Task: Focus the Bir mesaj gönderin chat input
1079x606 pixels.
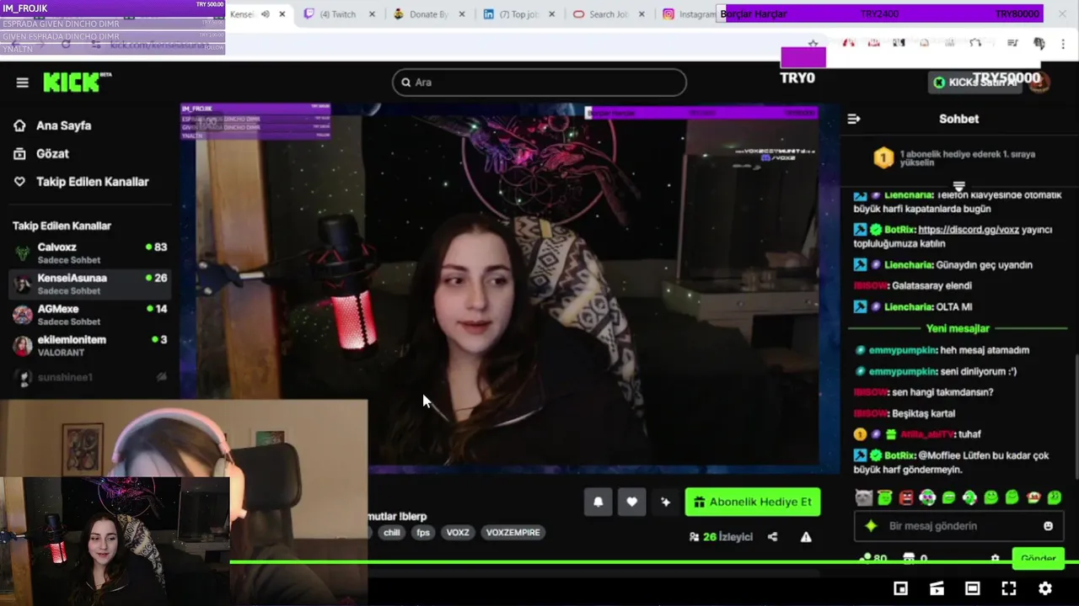Action: pos(958,526)
